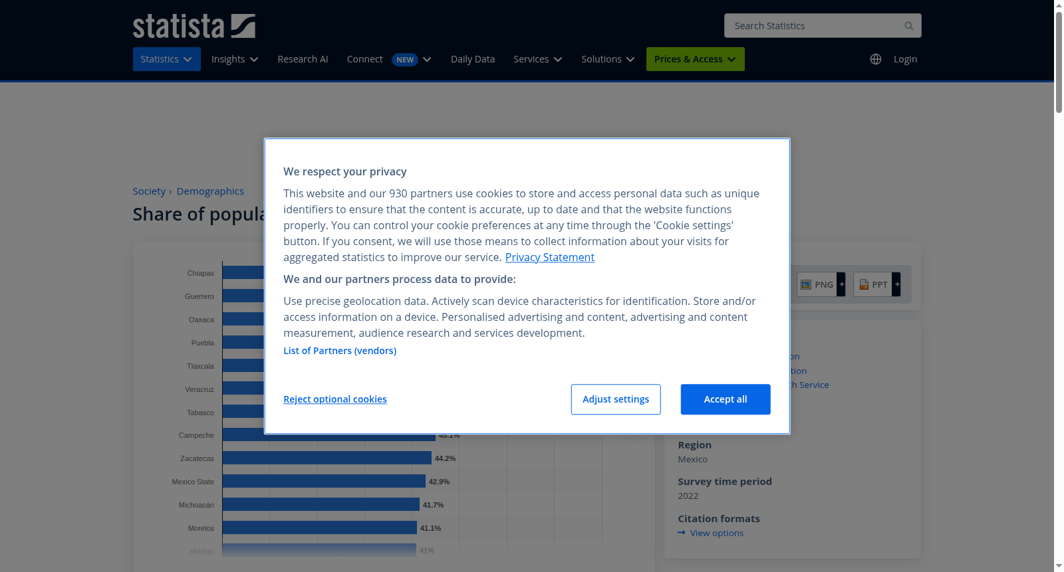The height and width of the screenshot is (572, 1064).
Task: Expand the Services dropdown
Action: click(x=538, y=59)
